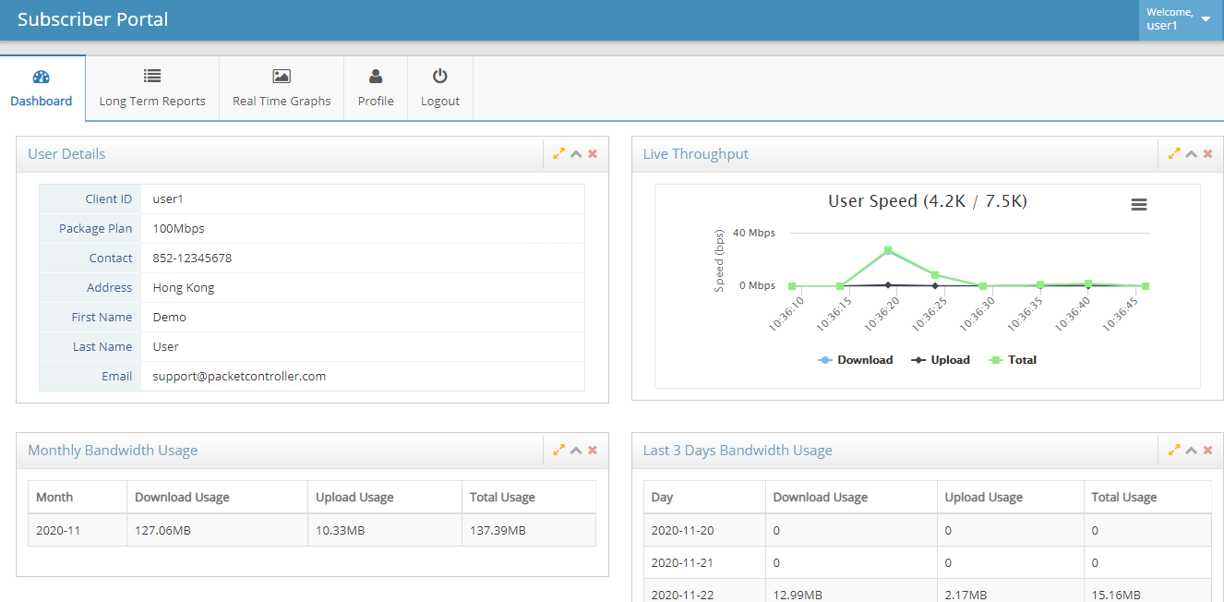The height and width of the screenshot is (602, 1224).
Task: Collapse the Last 3 Days Bandwidth panel
Action: click(1191, 451)
